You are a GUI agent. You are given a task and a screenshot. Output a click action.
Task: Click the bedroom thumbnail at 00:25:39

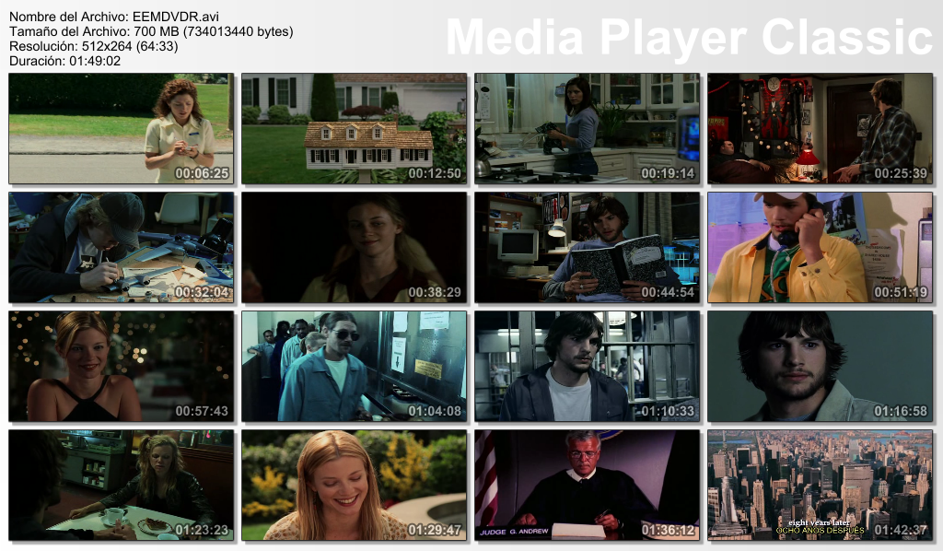(820, 129)
